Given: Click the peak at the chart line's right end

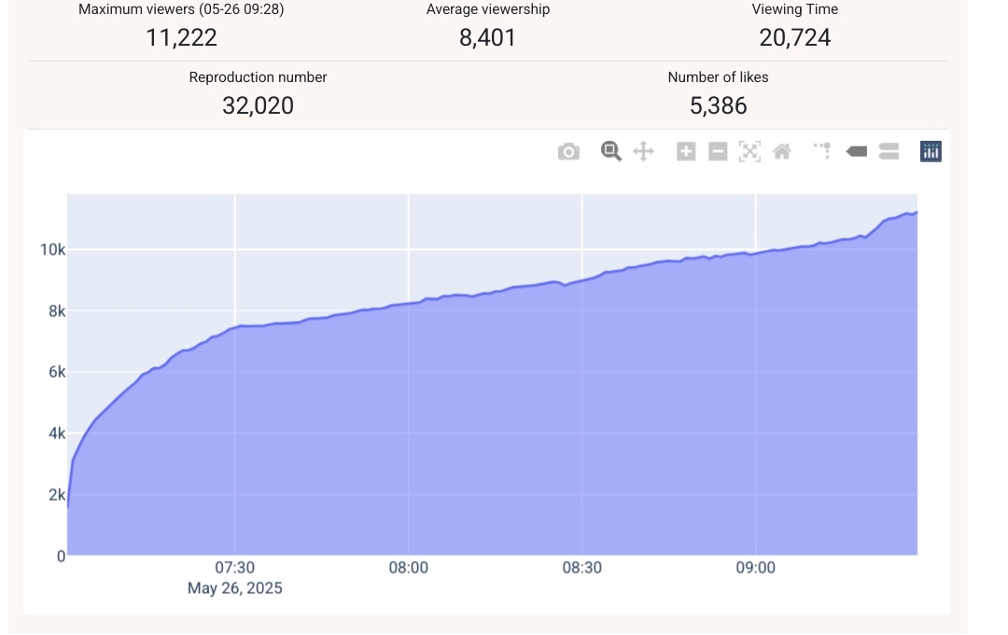Looking at the screenshot, I should 917,212.
